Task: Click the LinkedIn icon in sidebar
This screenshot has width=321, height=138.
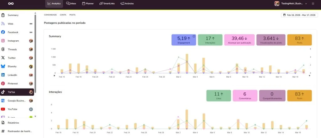Action: 3,75
